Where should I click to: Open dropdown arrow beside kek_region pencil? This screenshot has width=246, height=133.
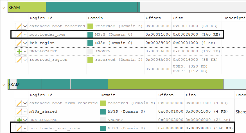click(x=25, y=43)
